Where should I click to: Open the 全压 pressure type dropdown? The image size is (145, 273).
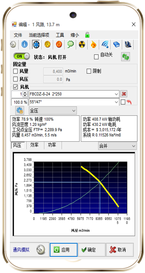[x=53, y=110]
